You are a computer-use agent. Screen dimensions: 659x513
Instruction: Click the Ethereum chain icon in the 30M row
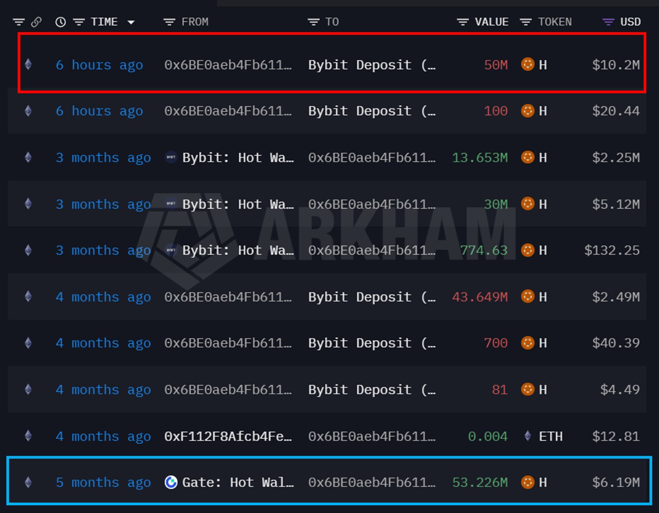tap(28, 204)
